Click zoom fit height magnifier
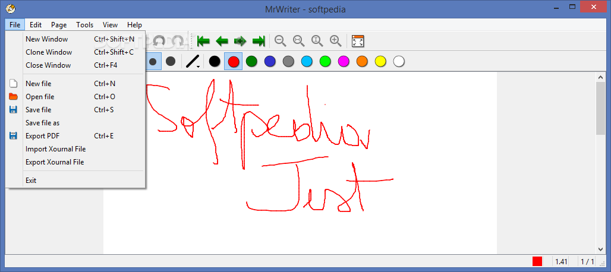Screen dimensions: 611x272 (x=317, y=40)
